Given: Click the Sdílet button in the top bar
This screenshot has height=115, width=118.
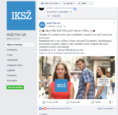Looking at the screenshot, I should pos(82,3).
